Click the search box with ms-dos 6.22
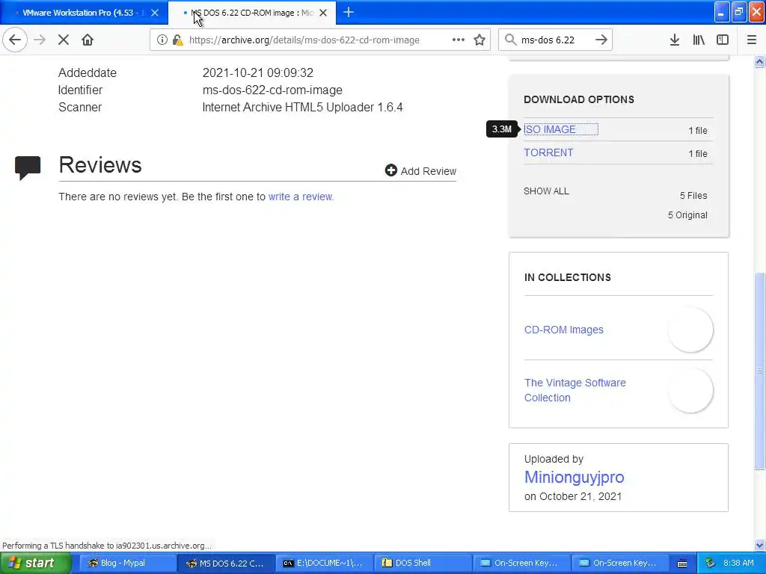Screen dimensions: 766x574 (x=554, y=40)
